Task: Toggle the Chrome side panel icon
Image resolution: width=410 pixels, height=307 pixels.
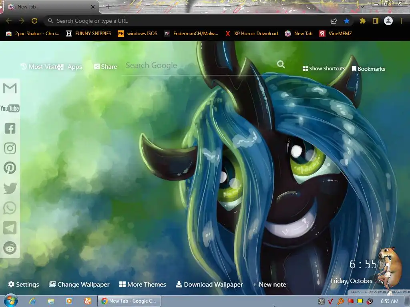Action: (376, 21)
